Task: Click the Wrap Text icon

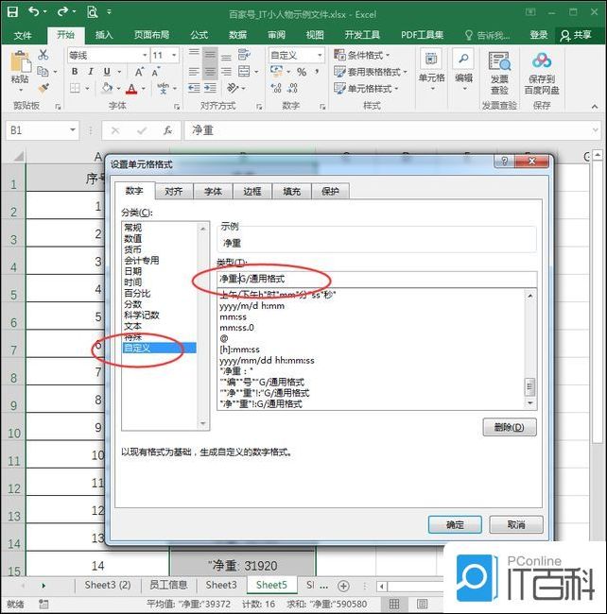Action: coord(244,55)
